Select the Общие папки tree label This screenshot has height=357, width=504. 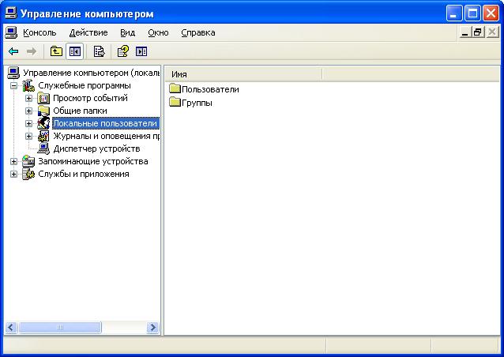point(80,111)
